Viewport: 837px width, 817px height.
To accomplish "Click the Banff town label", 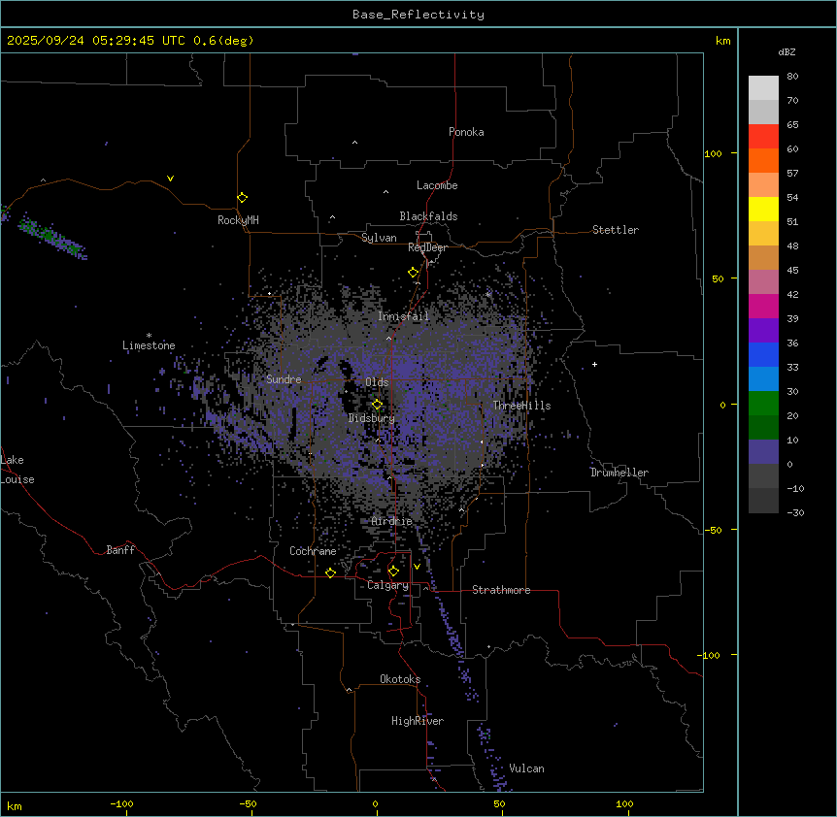I will (120, 550).
